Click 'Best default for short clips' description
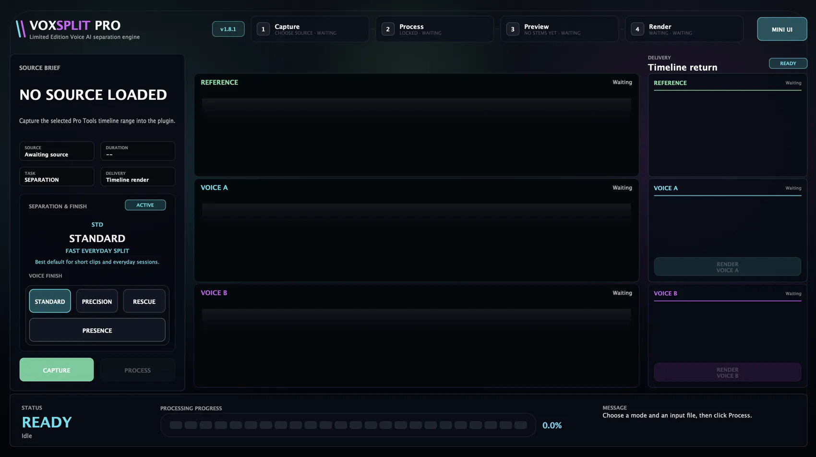The height and width of the screenshot is (457, 816). point(97,262)
